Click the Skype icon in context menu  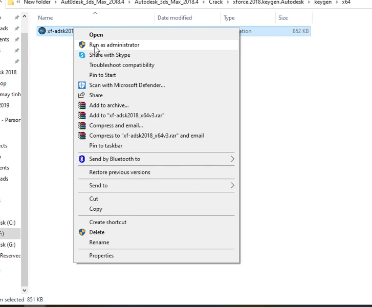point(82,55)
